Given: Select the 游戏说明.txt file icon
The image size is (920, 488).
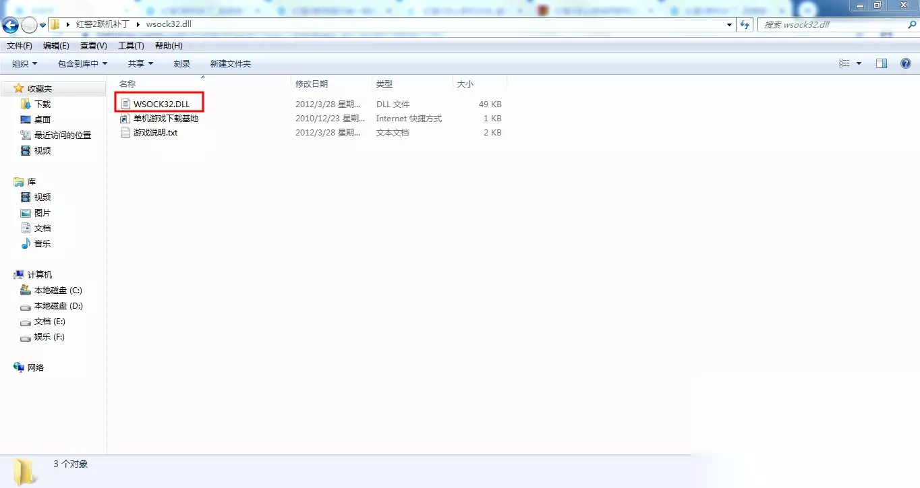Looking at the screenshot, I should (x=125, y=133).
